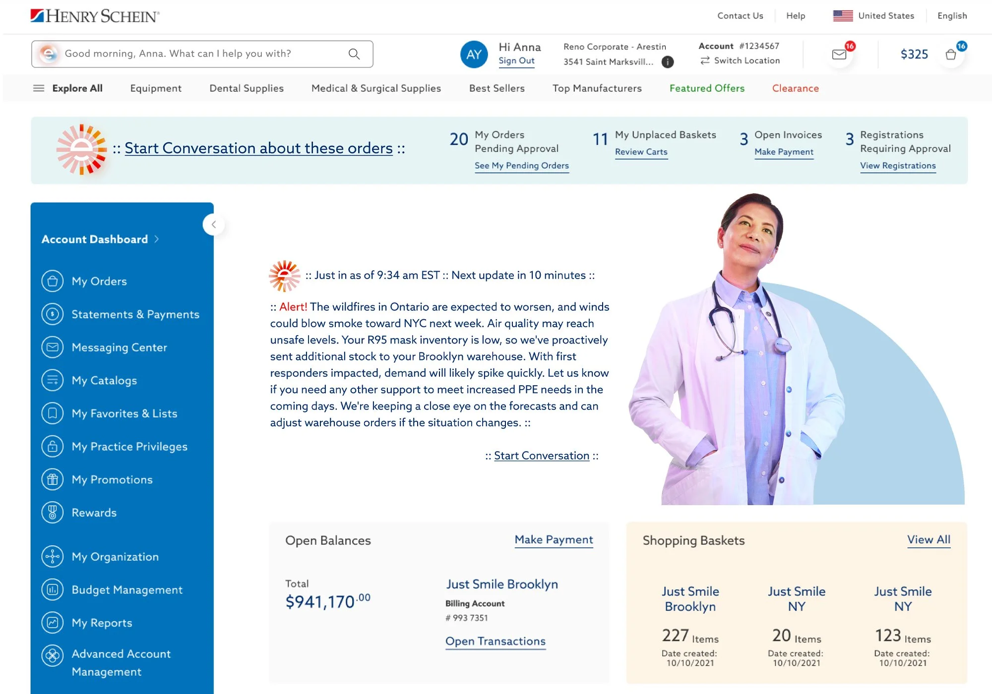Open Rewards in the sidebar
The image size is (992, 694).
[x=94, y=513]
